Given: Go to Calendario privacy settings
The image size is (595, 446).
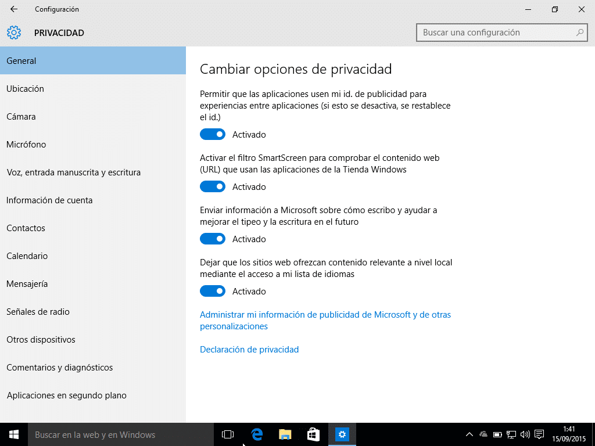Looking at the screenshot, I should click(93, 256).
